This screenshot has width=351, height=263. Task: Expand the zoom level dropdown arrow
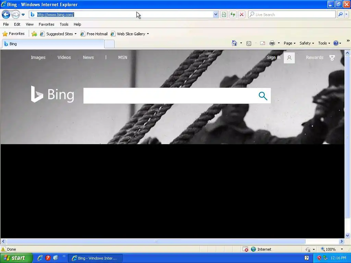[342, 249]
